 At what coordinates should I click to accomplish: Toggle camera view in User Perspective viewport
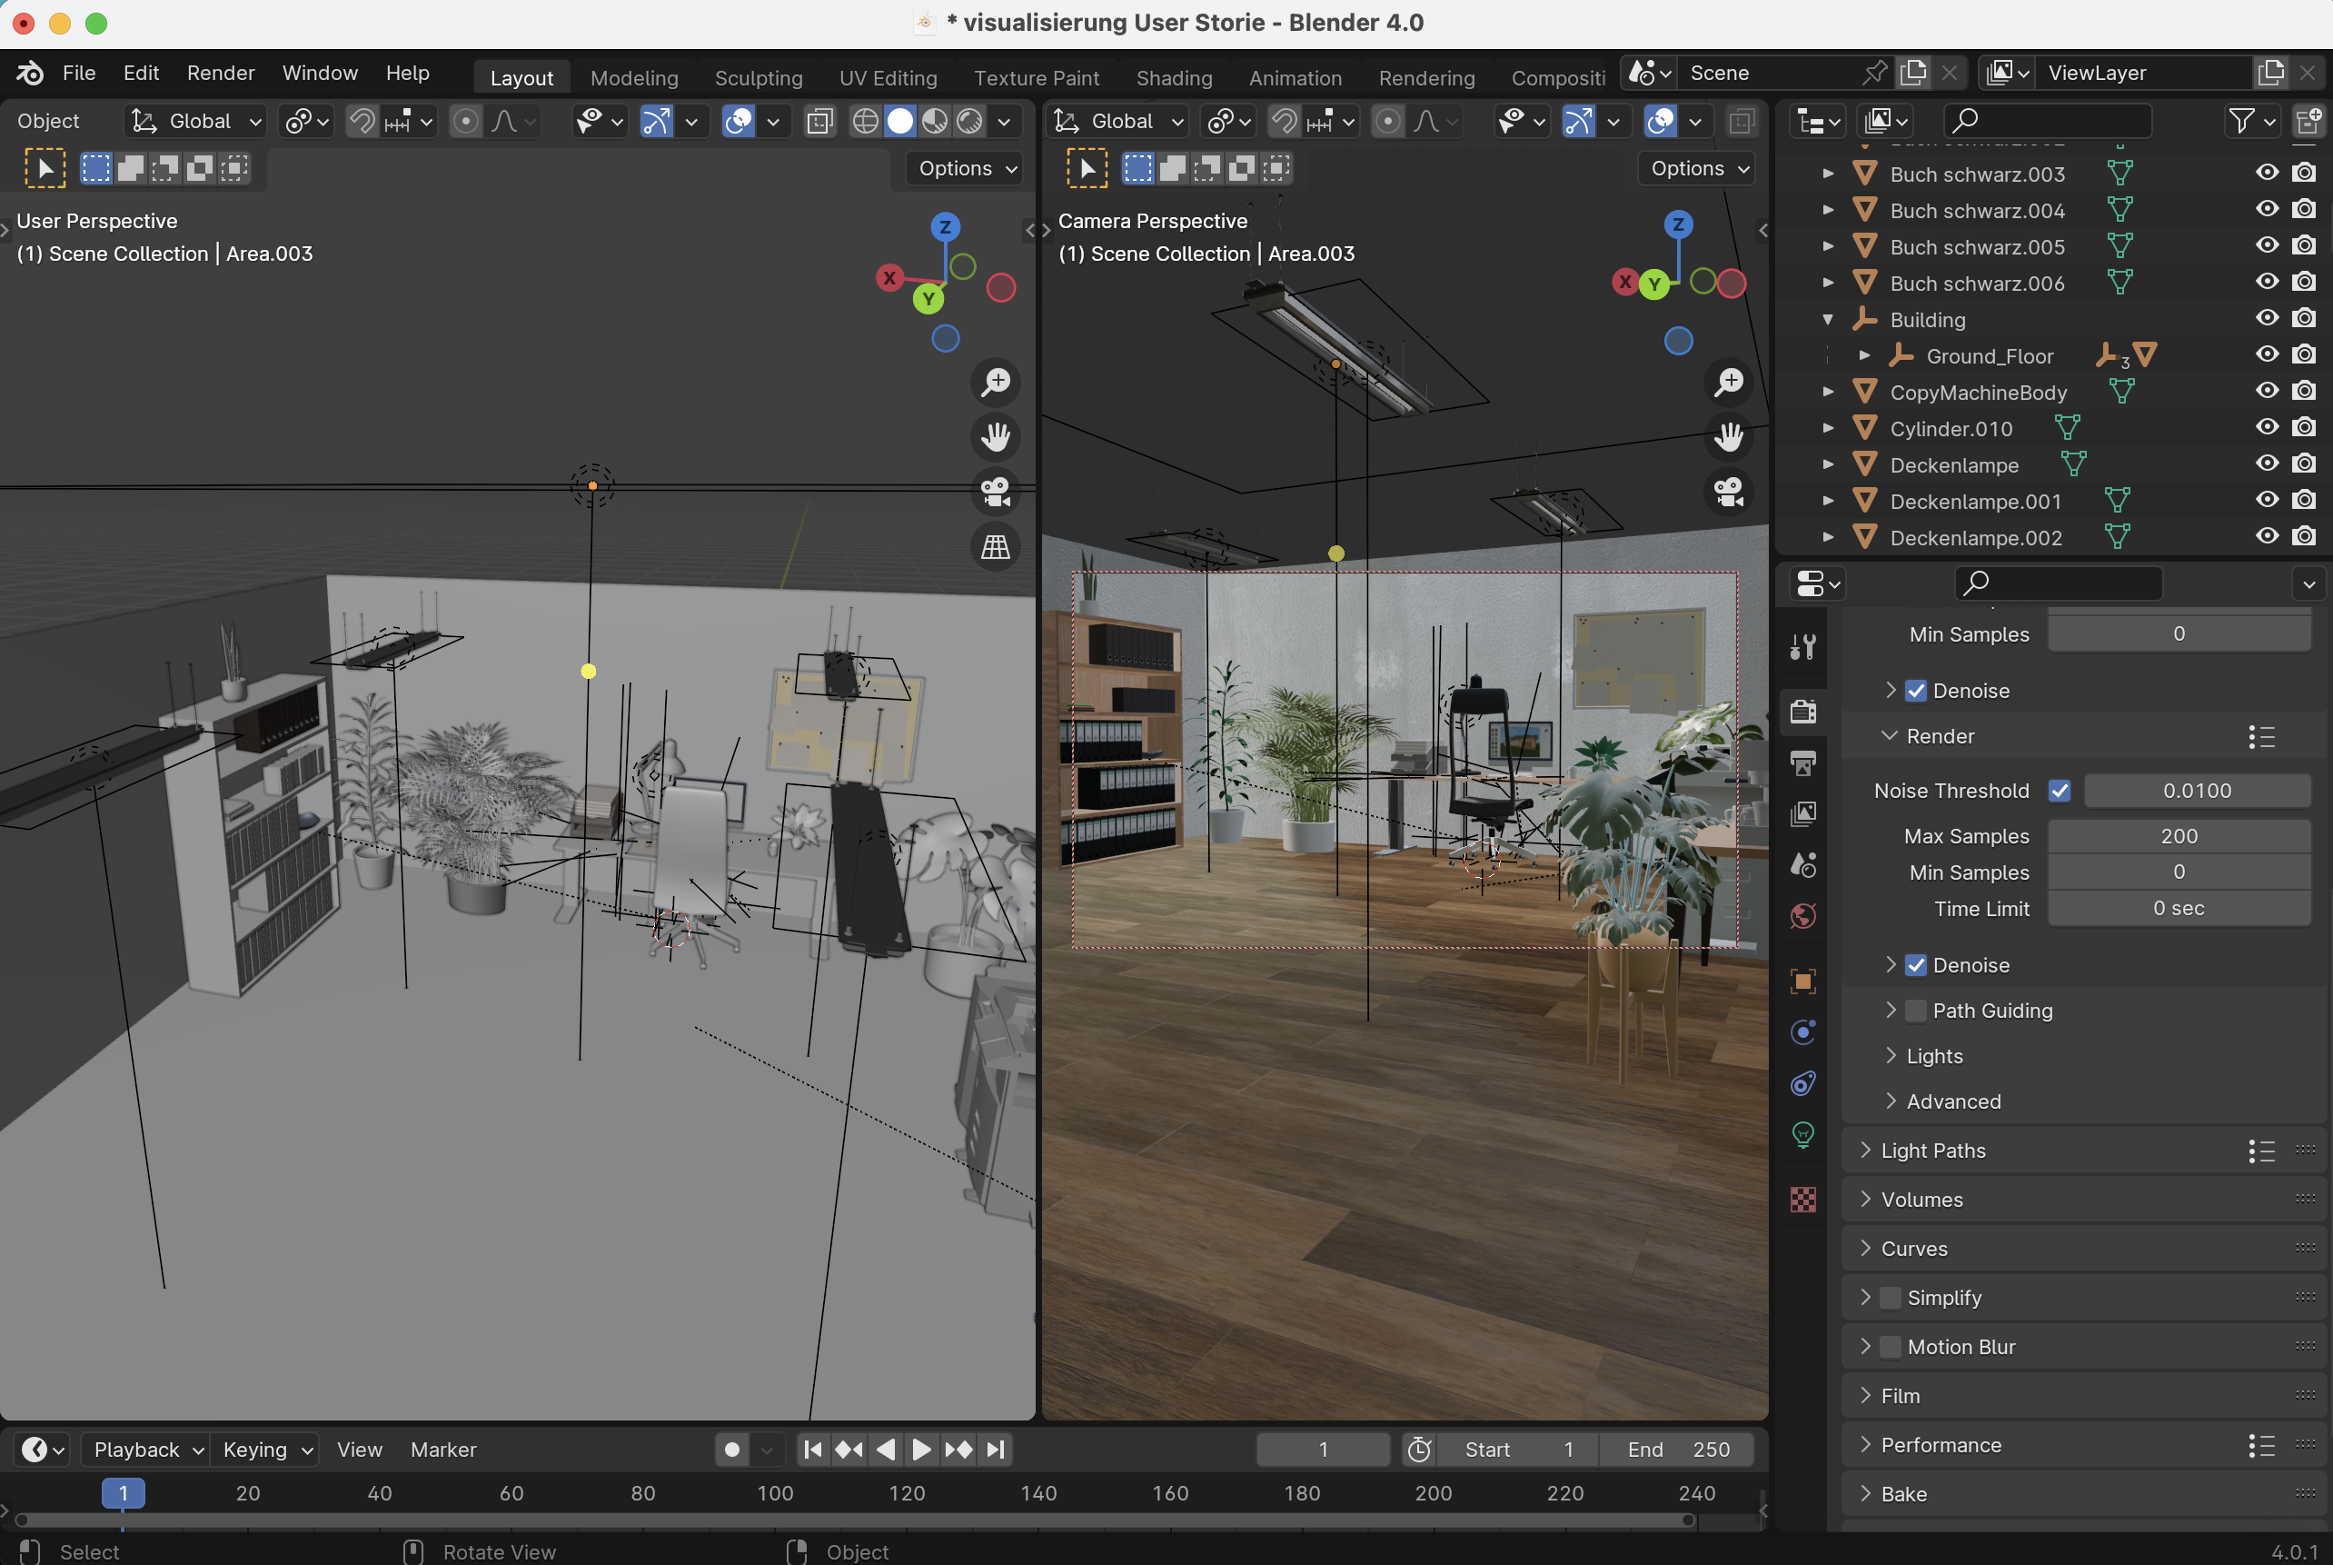[996, 492]
